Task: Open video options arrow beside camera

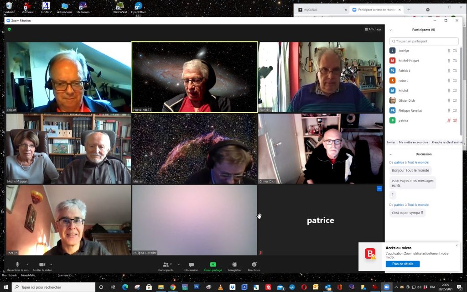Action: [x=51, y=264]
